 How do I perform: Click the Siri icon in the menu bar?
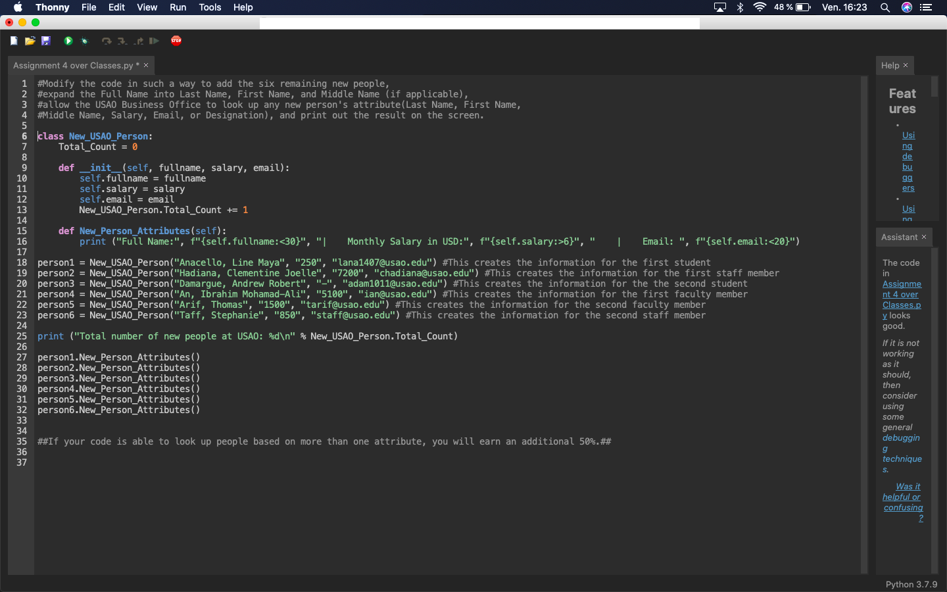coord(907,7)
